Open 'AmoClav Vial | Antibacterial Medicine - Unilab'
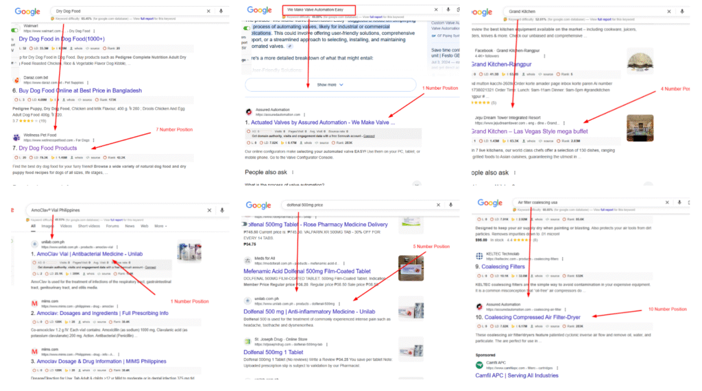 tap(90, 254)
